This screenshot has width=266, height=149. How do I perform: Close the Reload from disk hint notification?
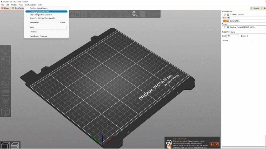point(217,144)
